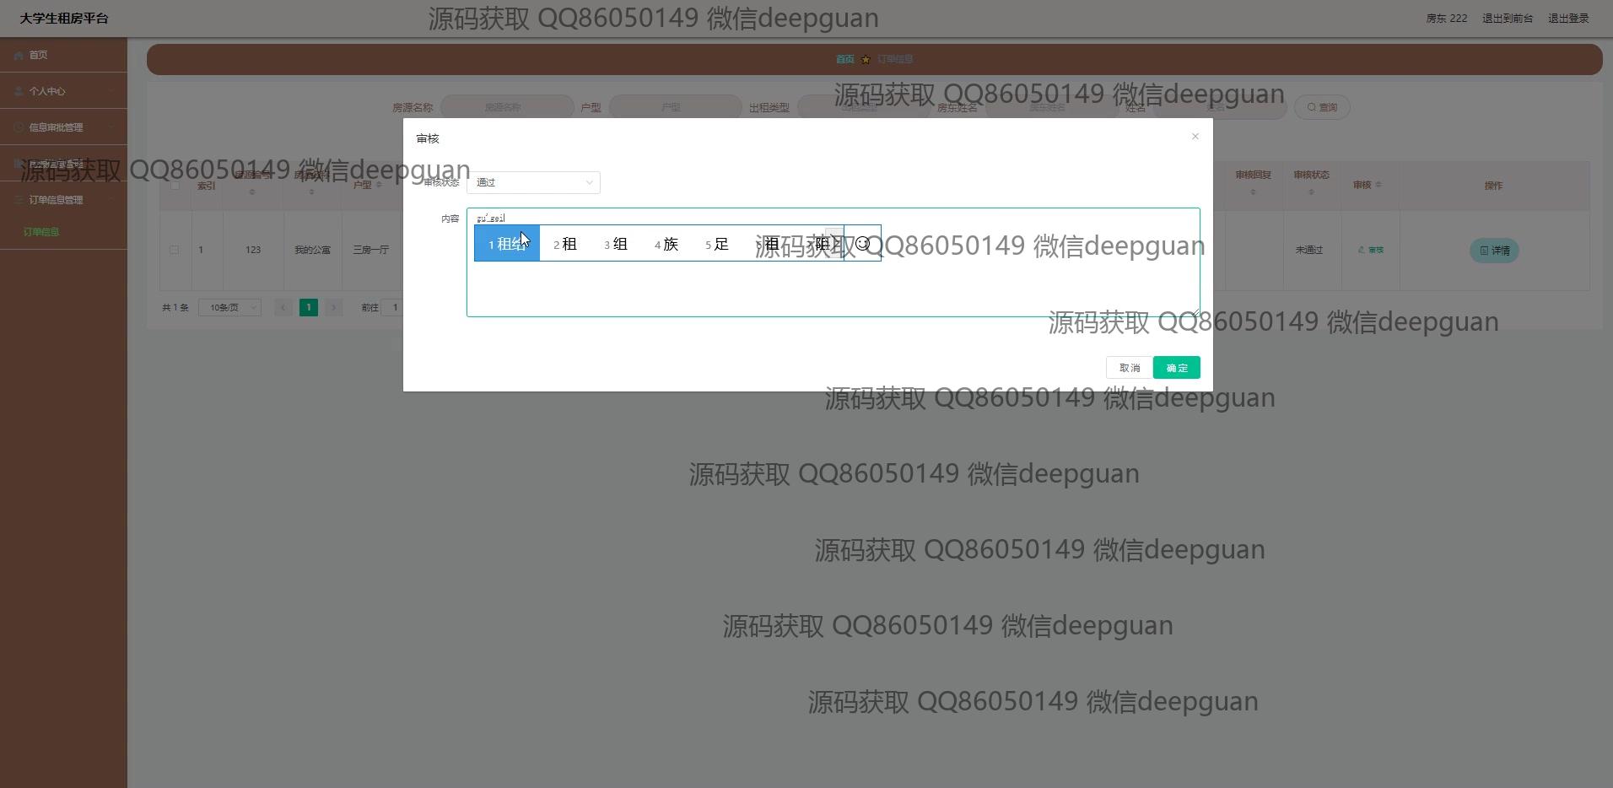Open 首页 in the left sidebar
This screenshot has width=1613, height=788.
coord(63,55)
